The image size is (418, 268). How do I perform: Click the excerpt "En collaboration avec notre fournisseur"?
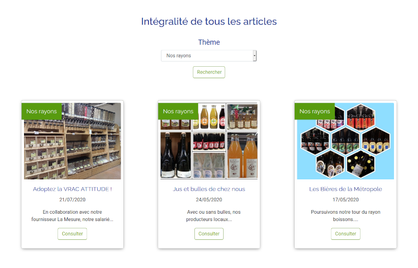72,215
